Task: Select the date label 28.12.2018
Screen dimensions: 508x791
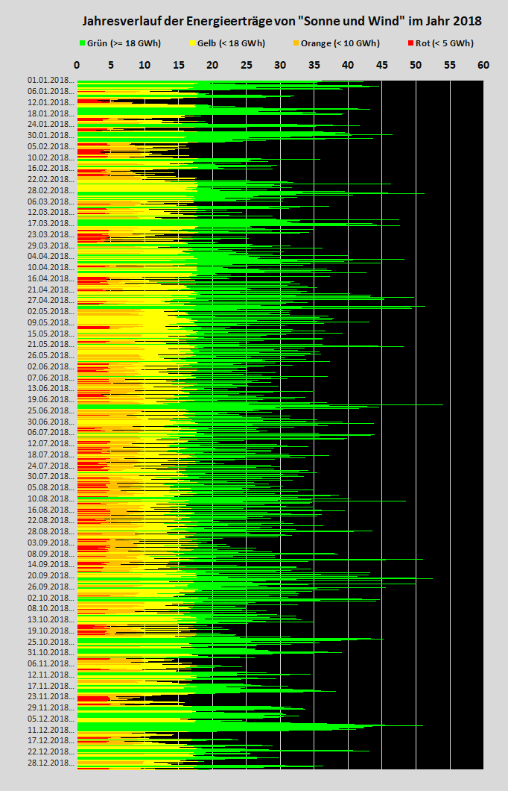Action: (x=51, y=763)
